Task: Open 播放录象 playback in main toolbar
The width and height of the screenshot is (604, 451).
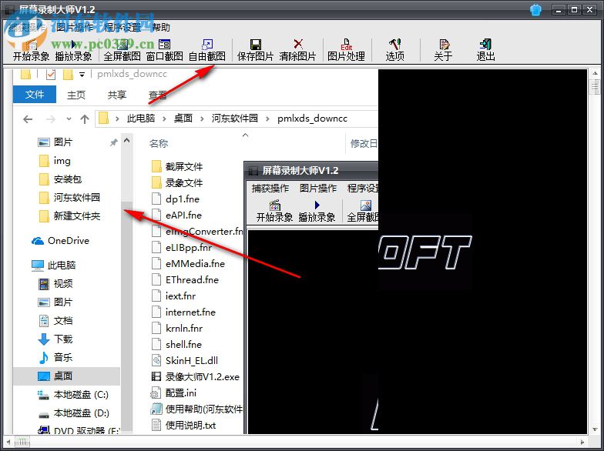Action: pos(74,51)
